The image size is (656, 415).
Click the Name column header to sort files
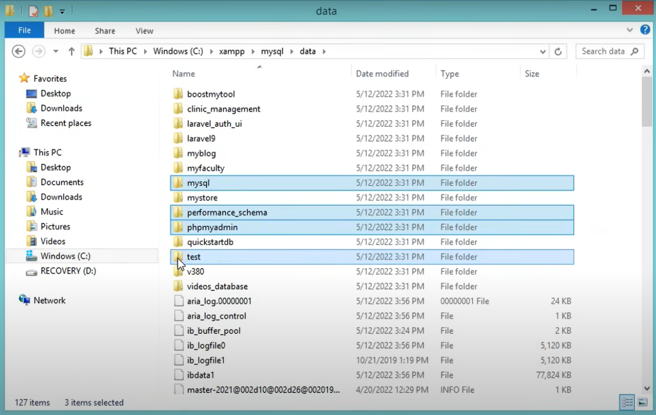click(183, 73)
